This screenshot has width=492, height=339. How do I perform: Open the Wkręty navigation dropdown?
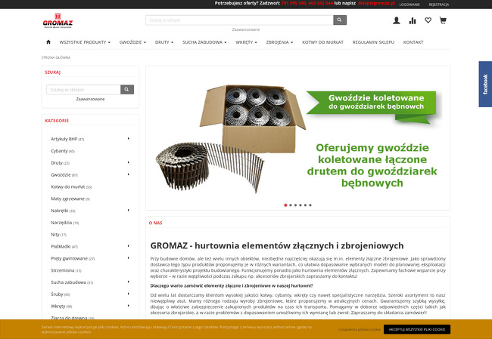coord(246,42)
